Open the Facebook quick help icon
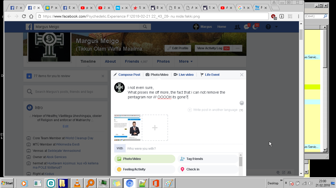Screen dimensions: 336x188 (268, 27)
